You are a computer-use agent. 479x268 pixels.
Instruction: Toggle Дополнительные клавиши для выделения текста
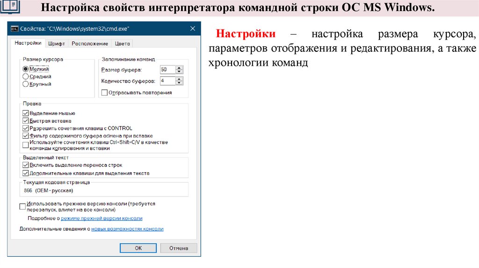pyautogui.click(x=26, y=173)
